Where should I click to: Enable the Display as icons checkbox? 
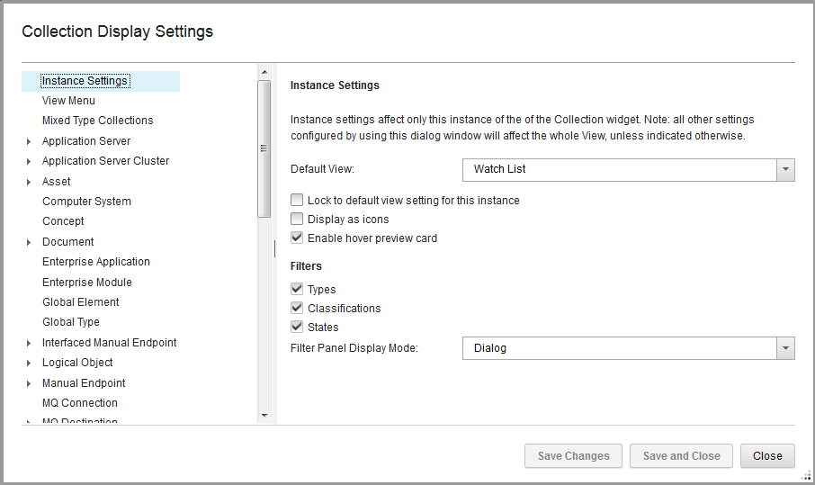(x=297, y=219)
